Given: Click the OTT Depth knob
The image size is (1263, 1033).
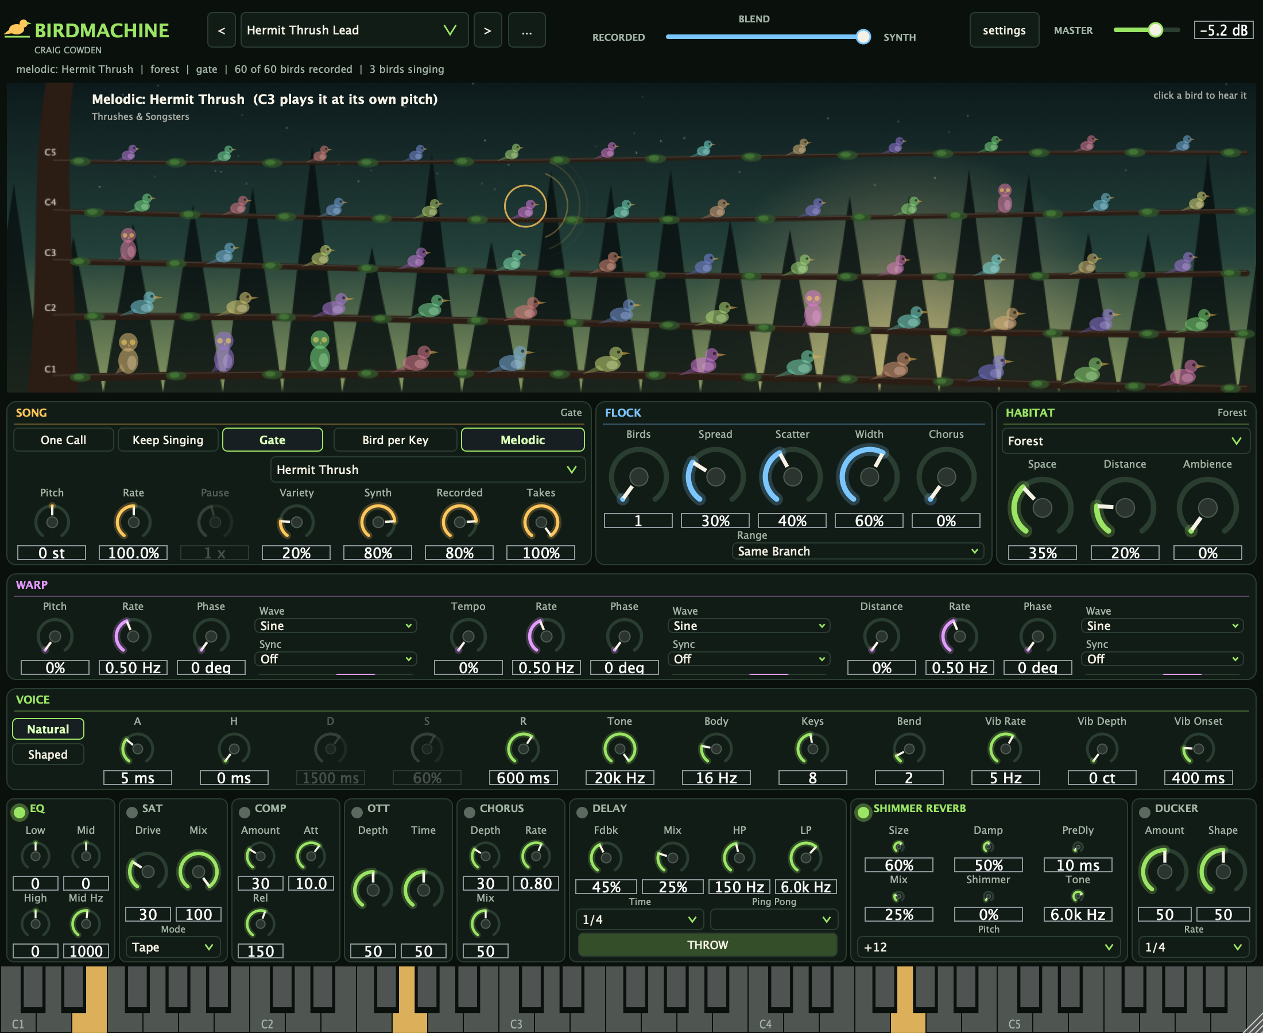Looking at the screenshot, I should click(373, 890).
